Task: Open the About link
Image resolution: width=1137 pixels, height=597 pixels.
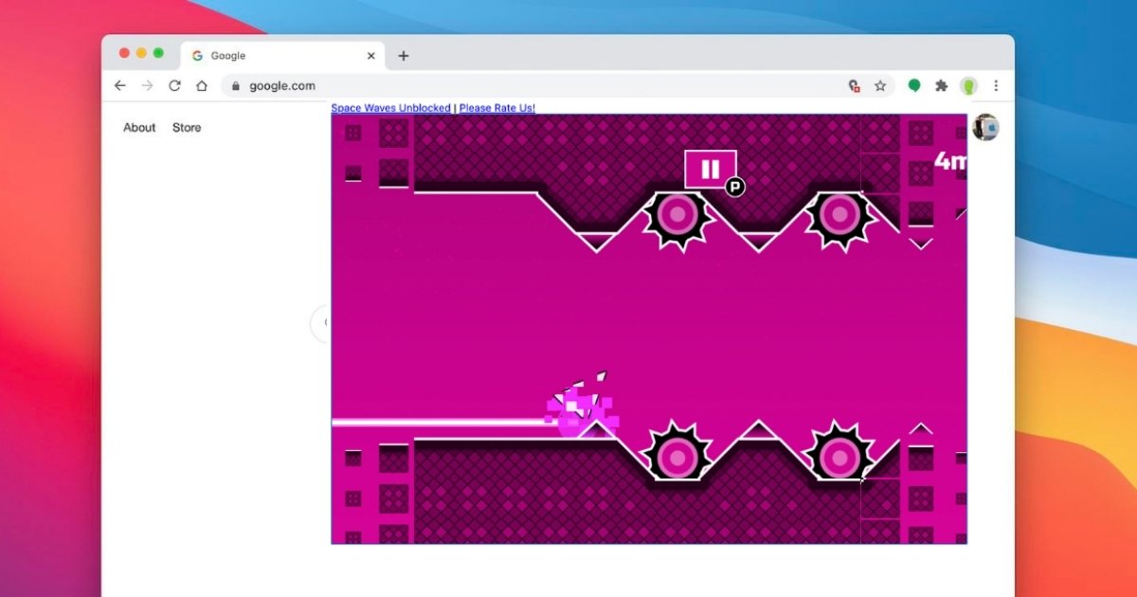Action: [x=139, y=127]
